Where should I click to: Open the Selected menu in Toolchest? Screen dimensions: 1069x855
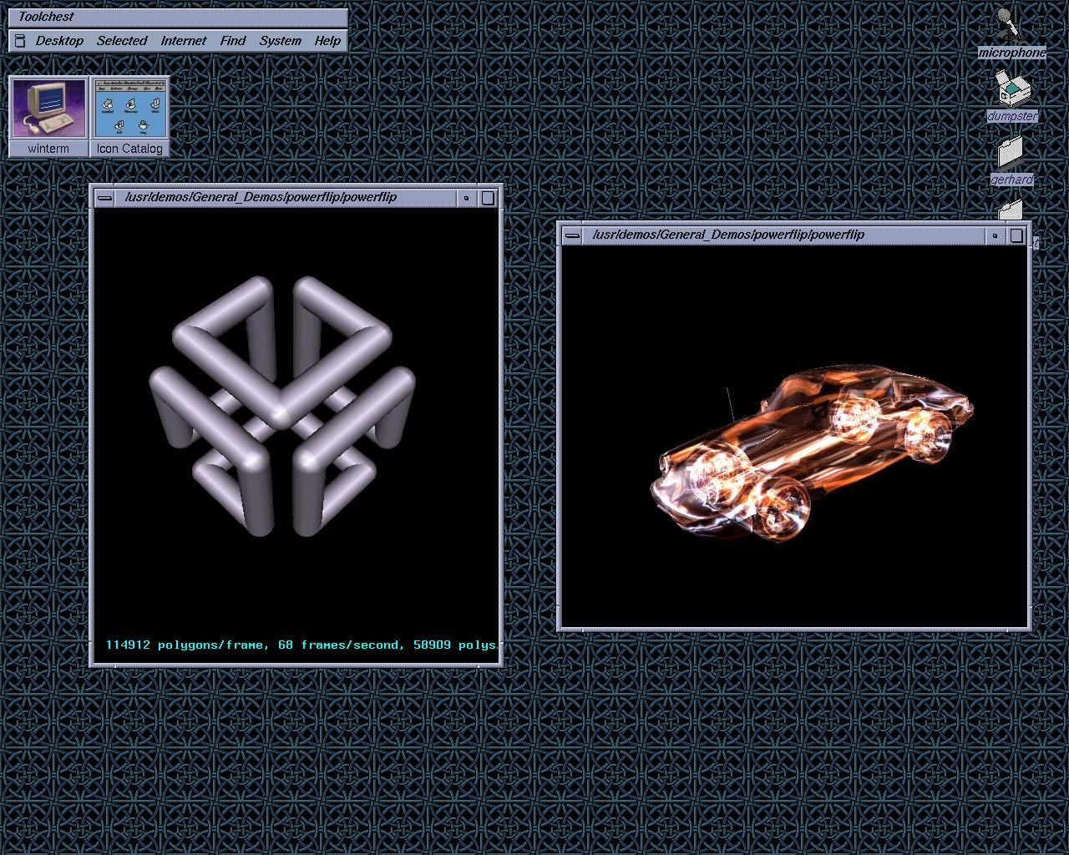click(122, 41)
